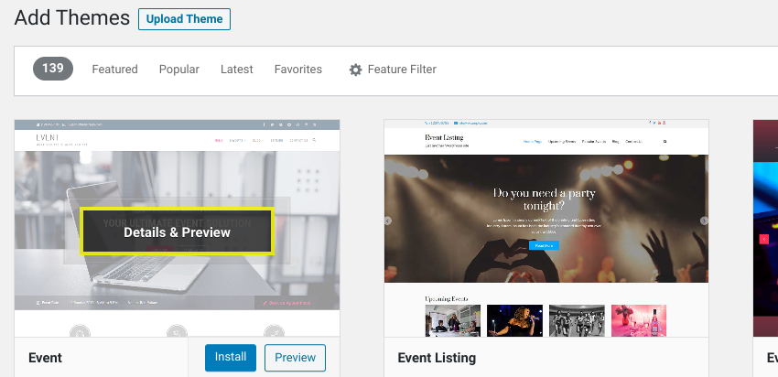
Task: Click the Add Themes heading
Action: click(x=72, y=18)
